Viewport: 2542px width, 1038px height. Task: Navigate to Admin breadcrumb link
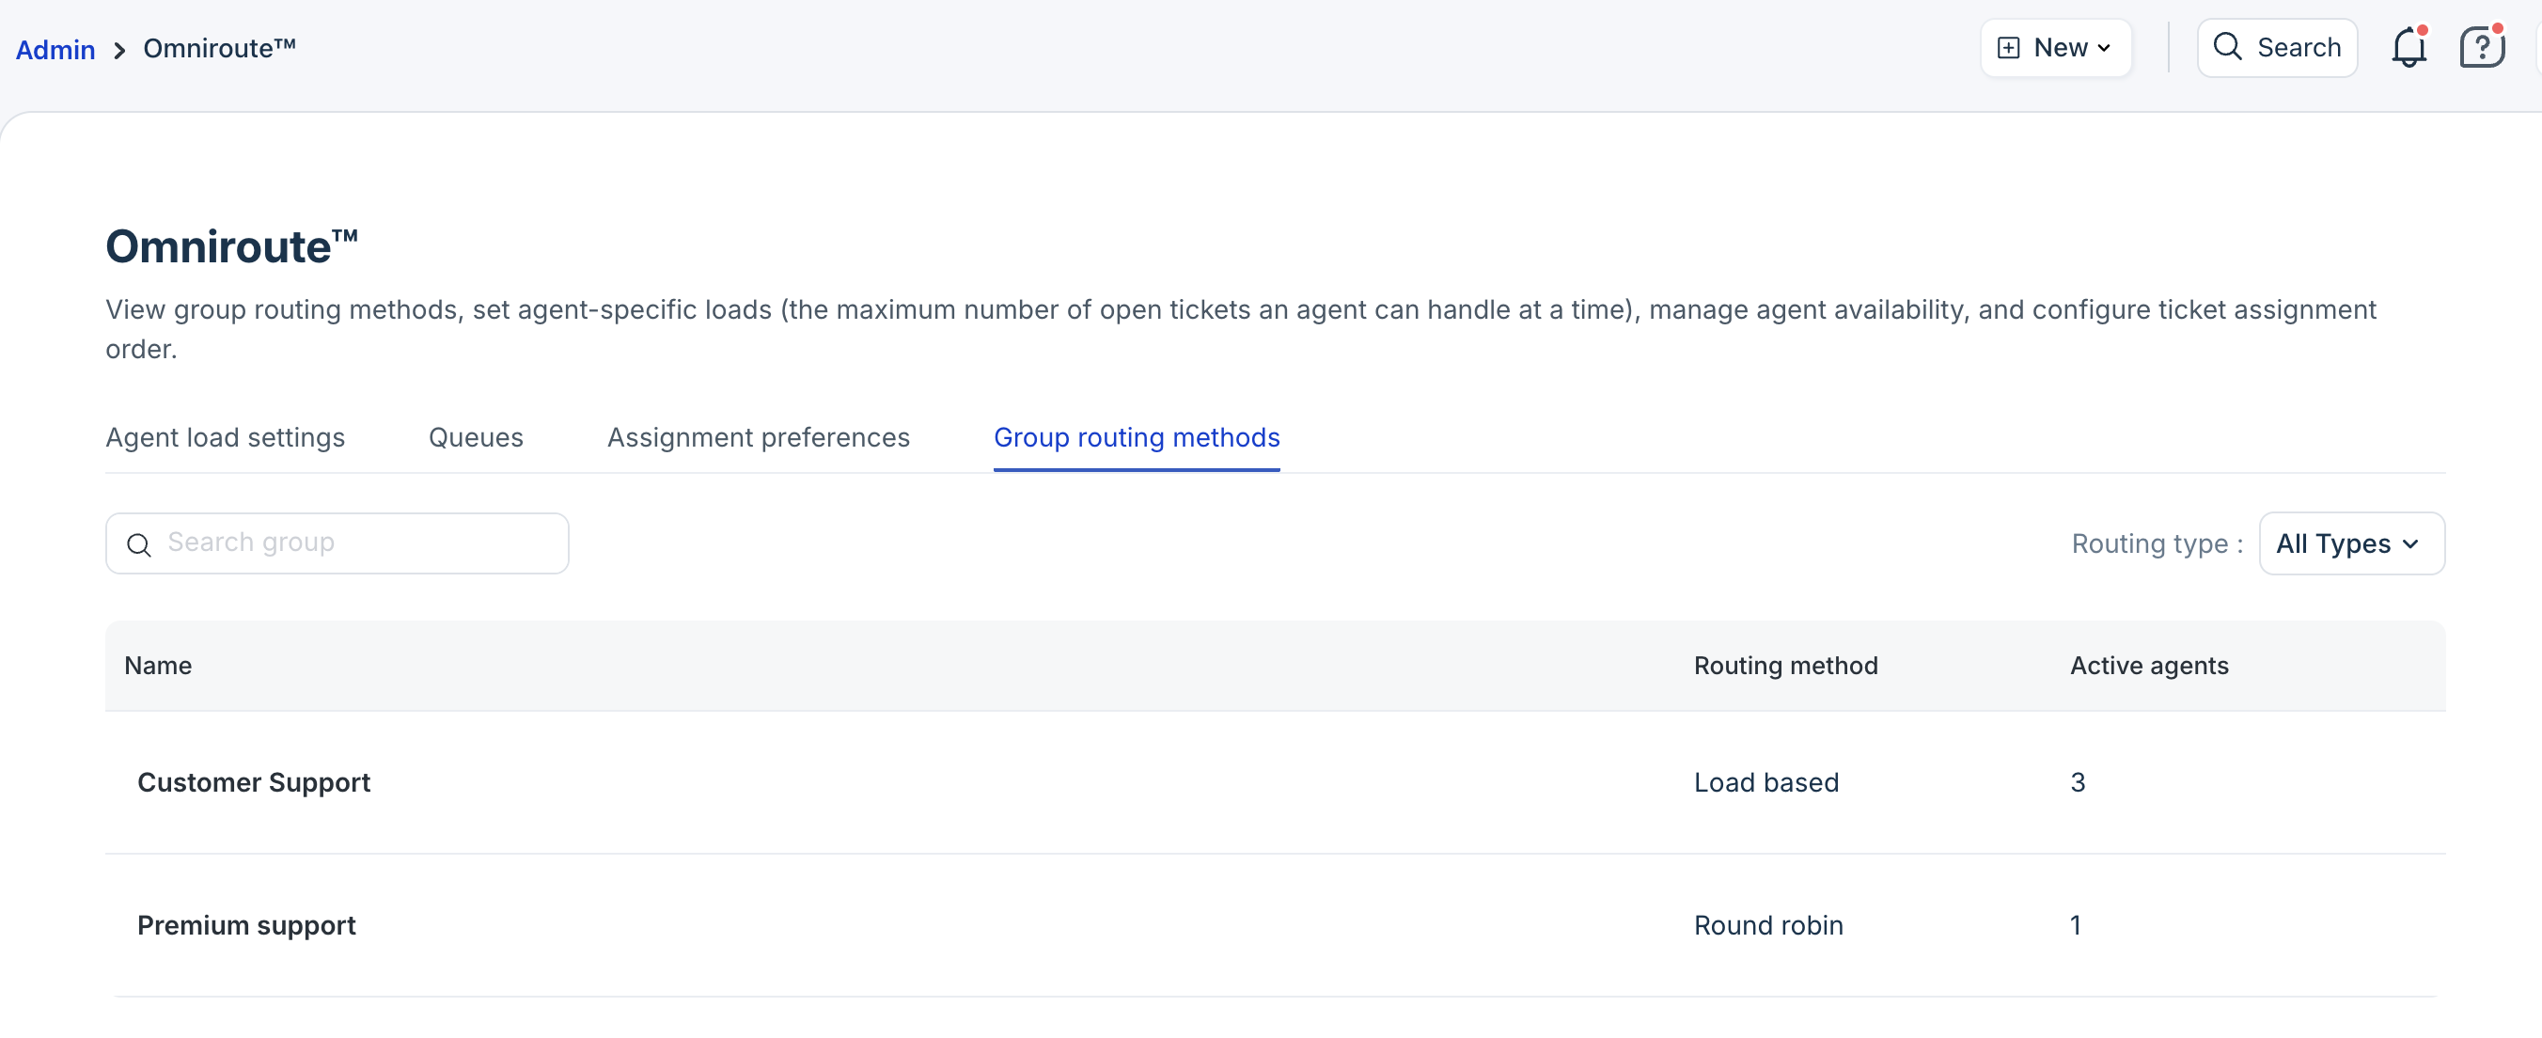pyautogui.click(x=55, y=49)
